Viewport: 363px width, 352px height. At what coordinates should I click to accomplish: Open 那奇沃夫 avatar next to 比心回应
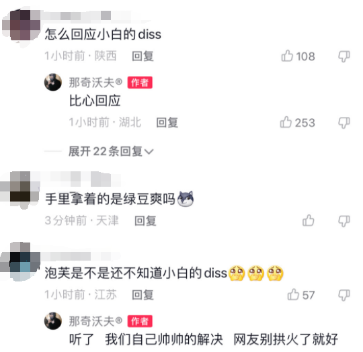click(x=53, y=82)
